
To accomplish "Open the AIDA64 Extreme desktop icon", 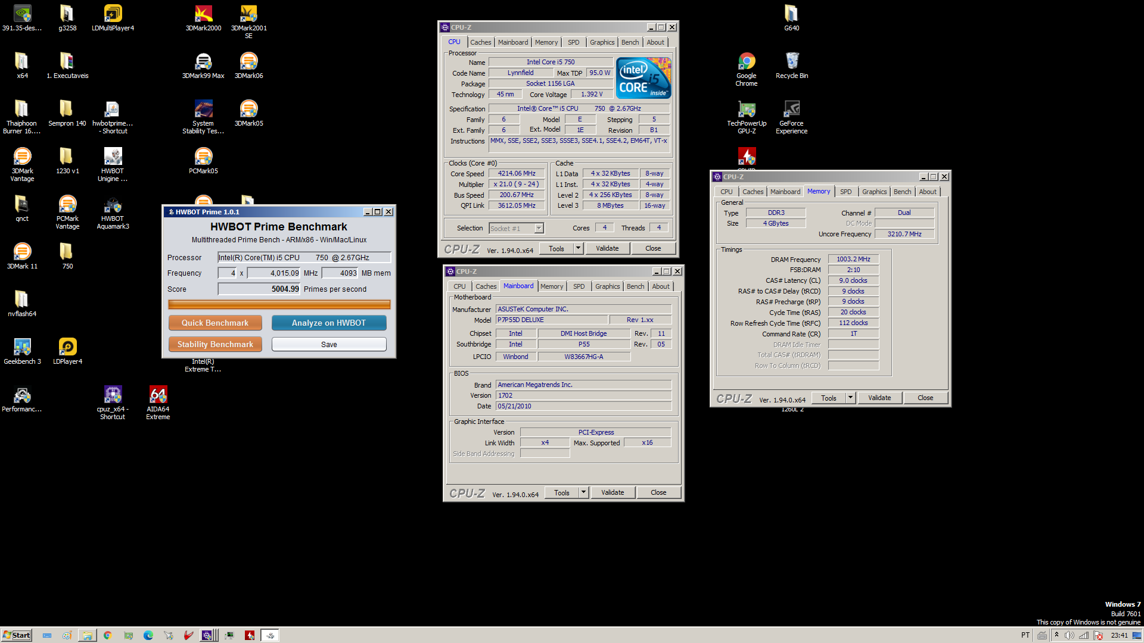I will coord(158,402).
